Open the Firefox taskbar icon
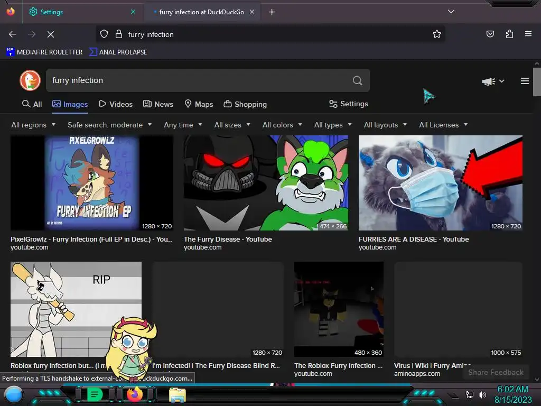 135,394
